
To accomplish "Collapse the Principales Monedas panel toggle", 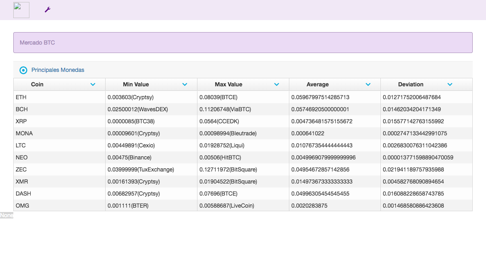I will (23, 70).
